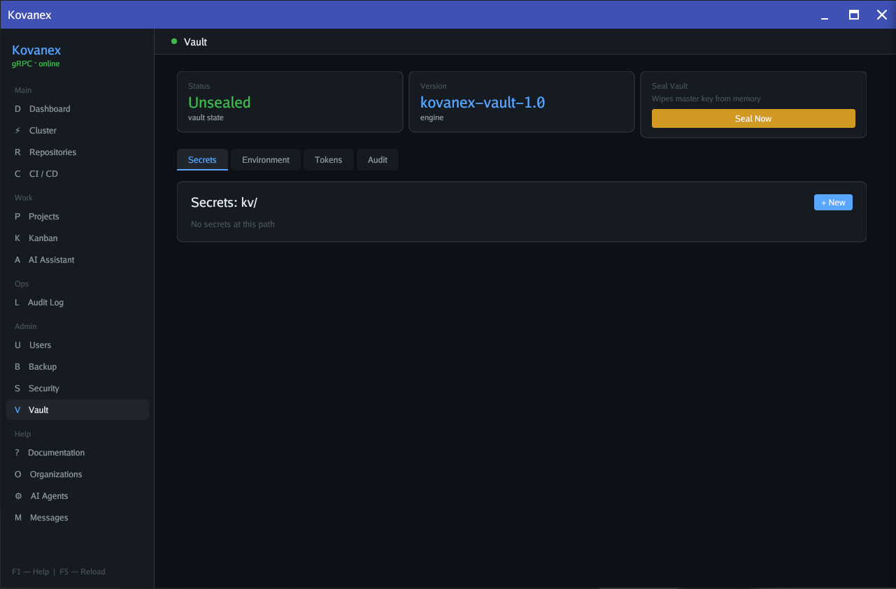Image resolution: width=896 pixels, height=589 pixels.
Task: Select the Secrets tab
Action: (202, 160)
